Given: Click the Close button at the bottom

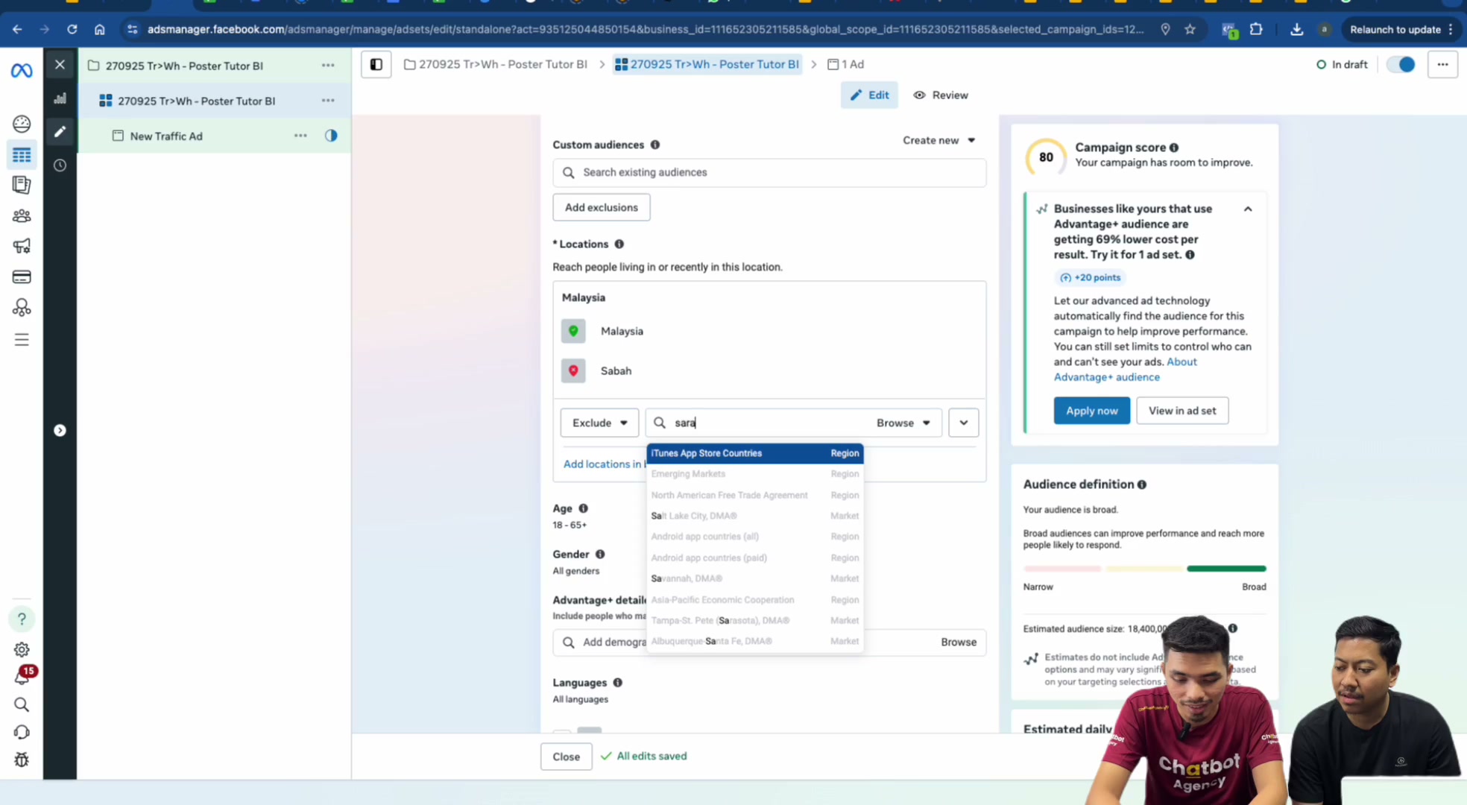Looking at the screenshot, I should (566, 757).
